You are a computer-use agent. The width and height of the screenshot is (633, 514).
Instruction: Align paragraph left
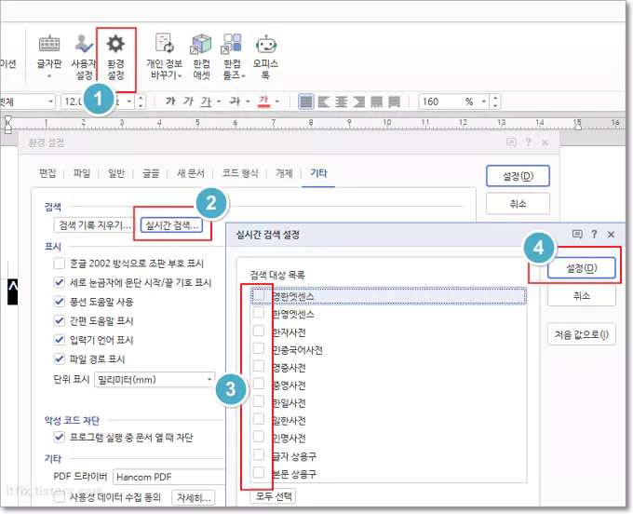click(x=323, y=101)
